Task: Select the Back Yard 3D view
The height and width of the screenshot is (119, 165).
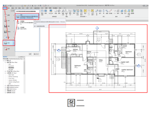Action: [x=11, y=75]
